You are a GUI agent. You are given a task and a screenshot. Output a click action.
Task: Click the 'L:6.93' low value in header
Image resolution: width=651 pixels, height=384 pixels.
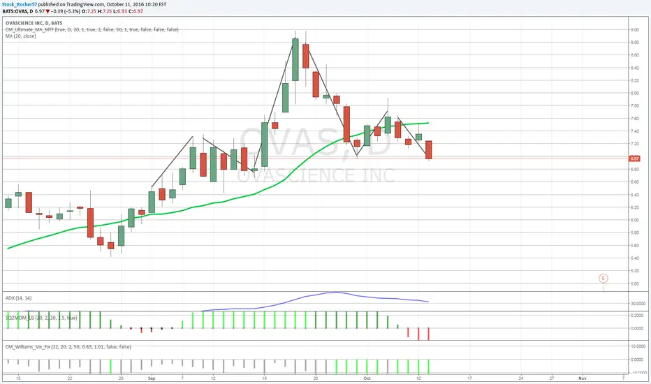click(x=120, y=11)
